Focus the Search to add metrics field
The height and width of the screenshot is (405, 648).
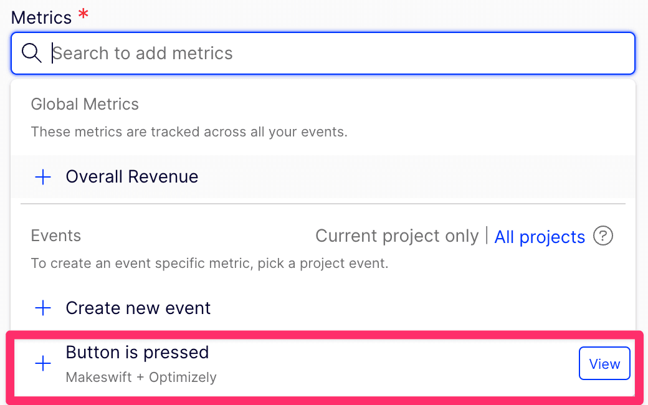coord(336,53)
